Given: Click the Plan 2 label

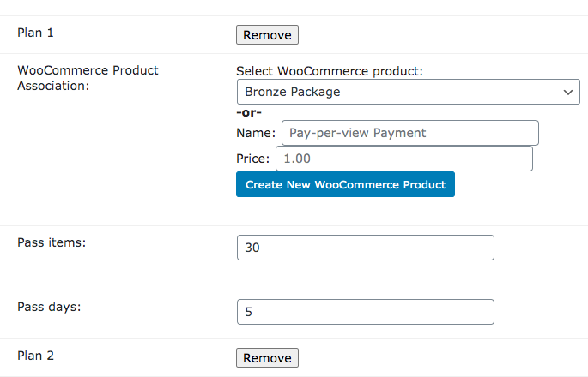Looking at the screenshot, I should [x=36, y=356].
